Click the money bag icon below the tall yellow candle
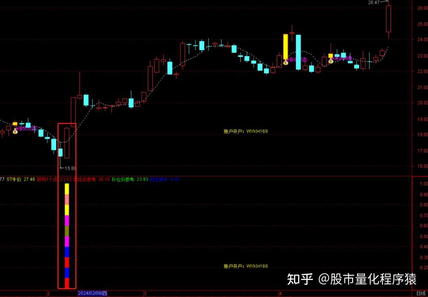The width and height of the screenshot is (428, 297). point(285,62)
